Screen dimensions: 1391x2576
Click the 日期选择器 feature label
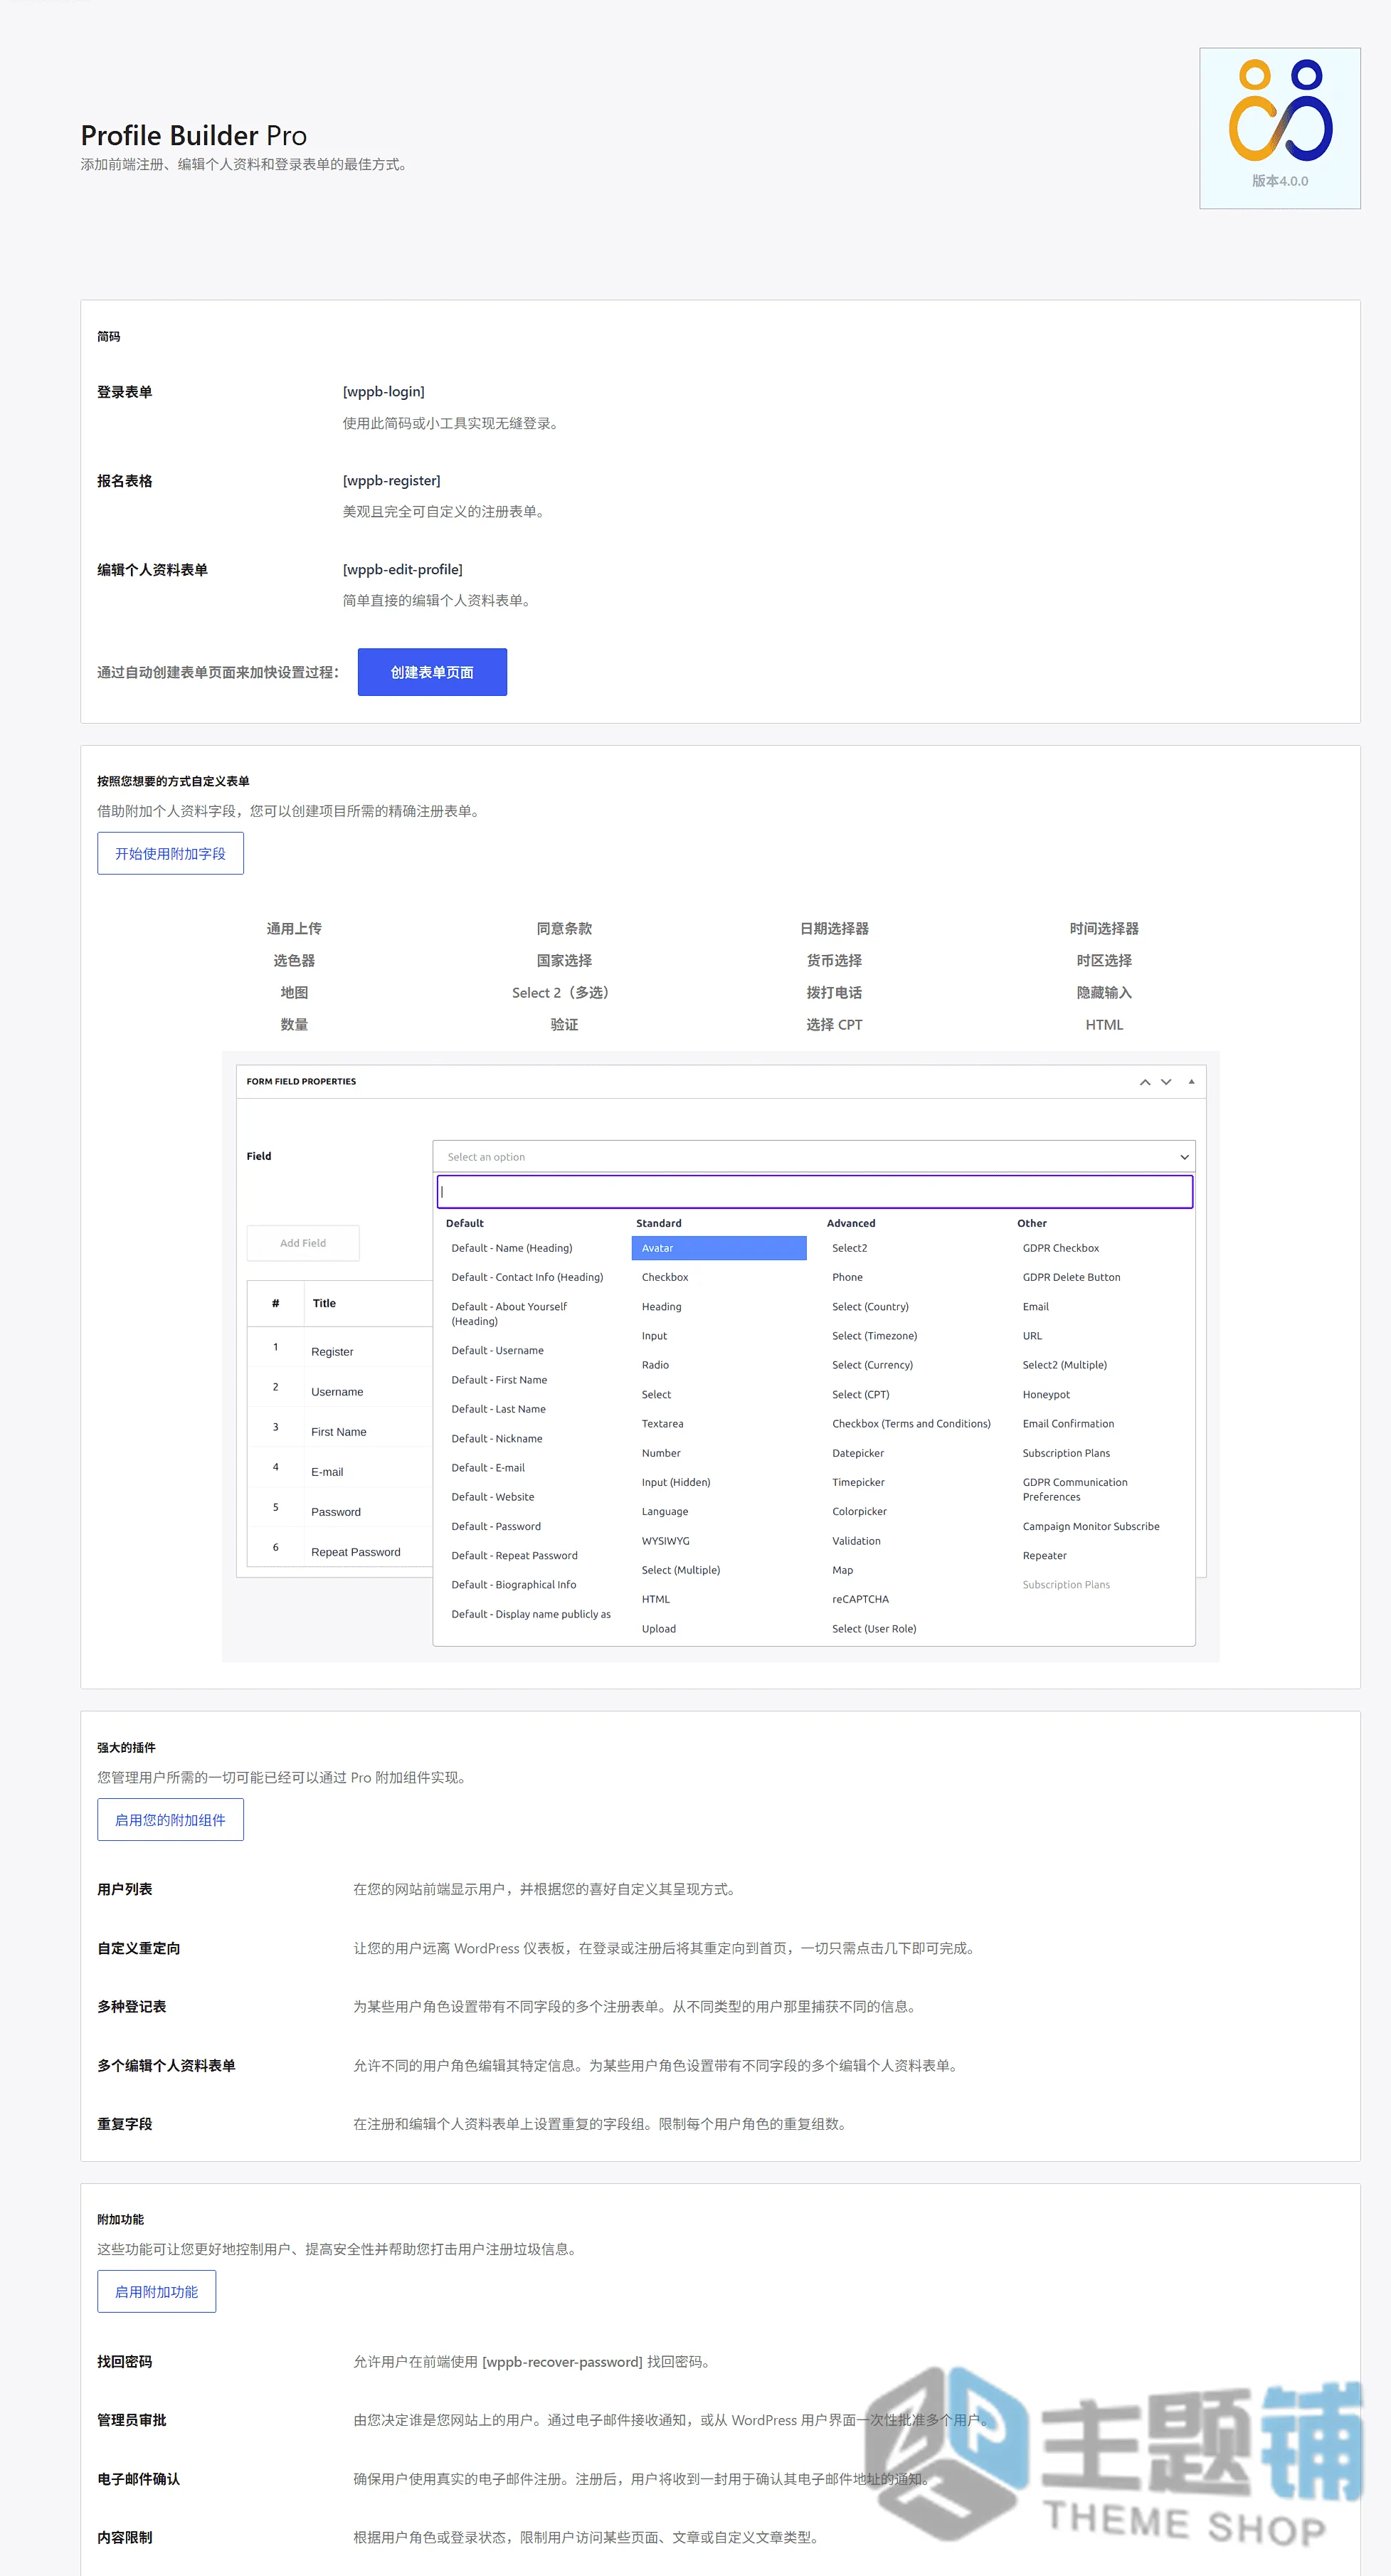click(x=834, y=928)
